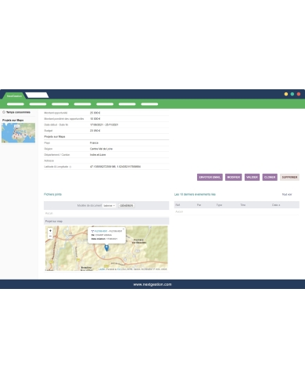Select the latitude and longitude coordinates value

point(115,167)
